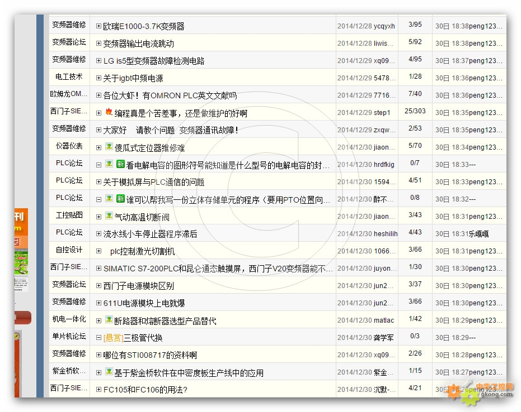
Task: Click the image icon beside 傻瓜式定位器维修难
Action: click(x=109, y=147)
